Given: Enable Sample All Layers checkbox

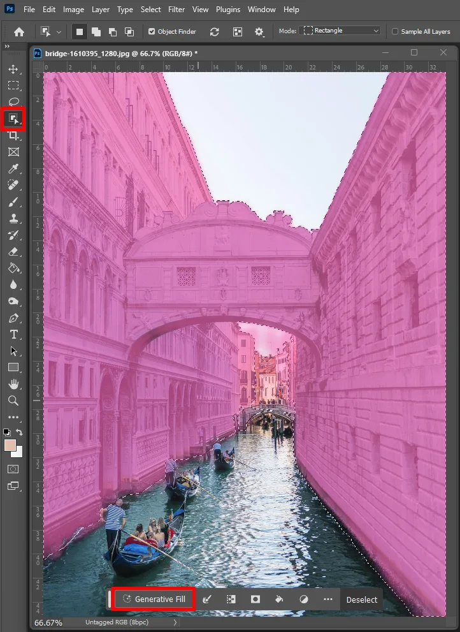Looking at the screenshot, I should [395, 31].
